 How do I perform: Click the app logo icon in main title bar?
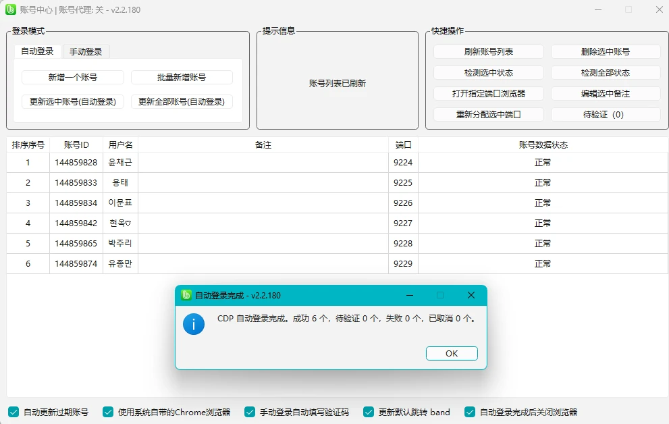click(x=11, y=9)
